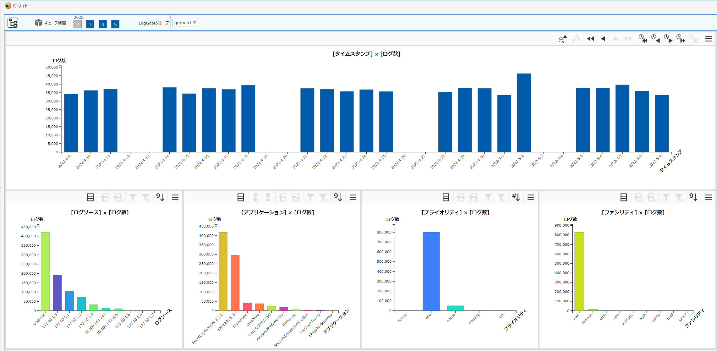Open the LogGate group lggroup1 dropdown

[x=185, y=23]
